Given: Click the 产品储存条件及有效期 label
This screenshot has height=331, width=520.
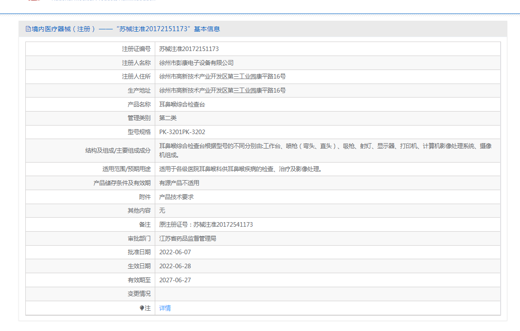Looking at the screenshot, I should tap(122, 183).
